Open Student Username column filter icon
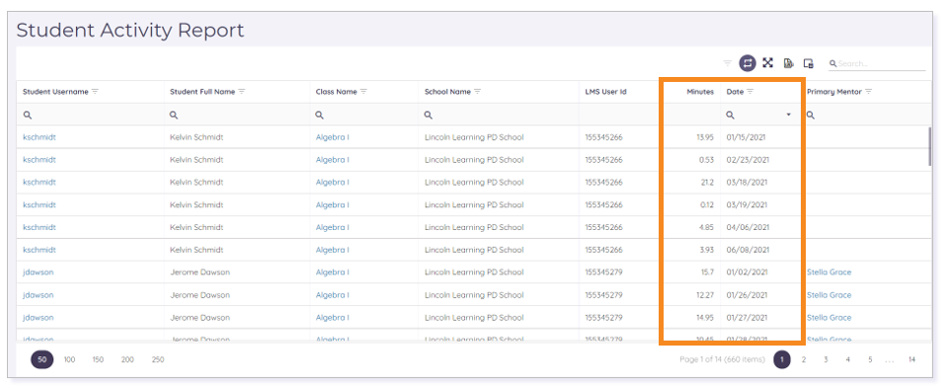 [x=95, y=92]
